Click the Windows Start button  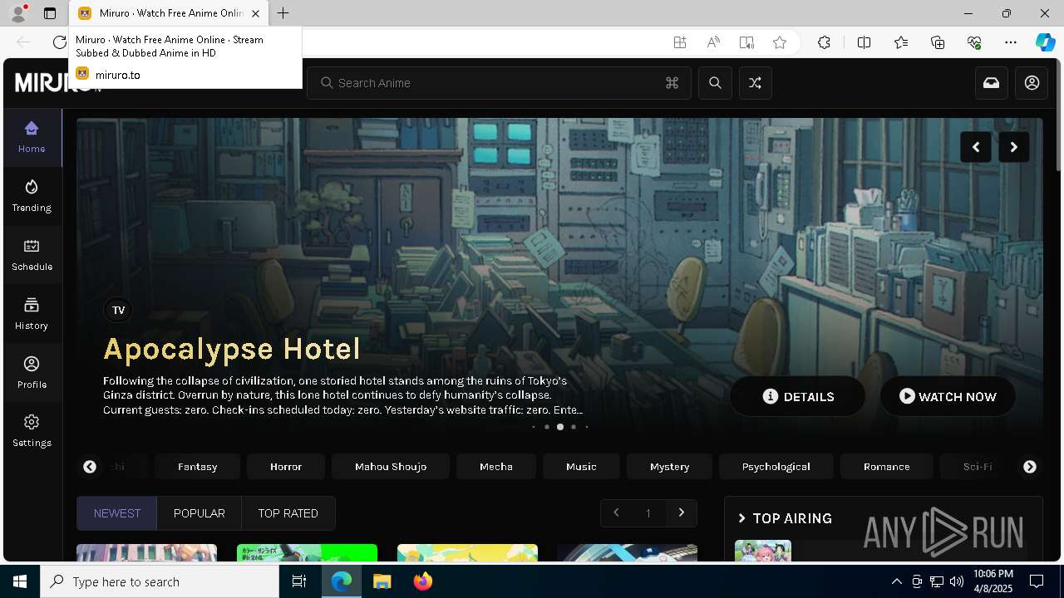pyautogui.click(x=20, y=581)
